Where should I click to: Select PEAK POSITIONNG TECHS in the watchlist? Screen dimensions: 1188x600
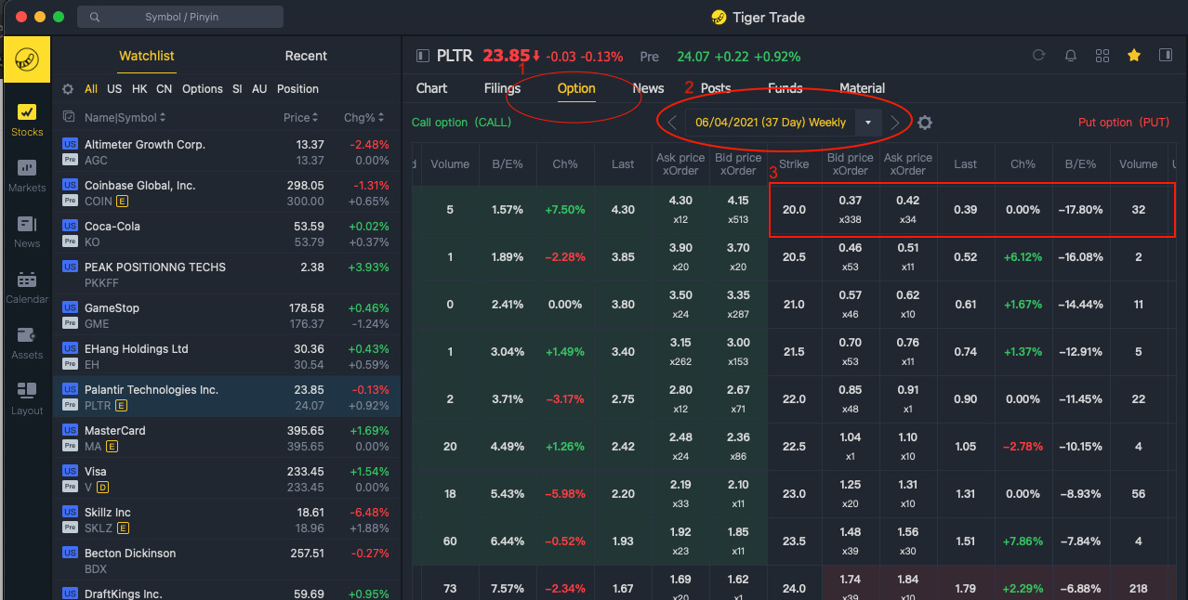(227, 275)
